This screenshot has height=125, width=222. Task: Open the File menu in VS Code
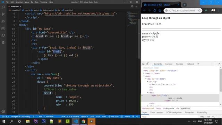click(7, 2)
